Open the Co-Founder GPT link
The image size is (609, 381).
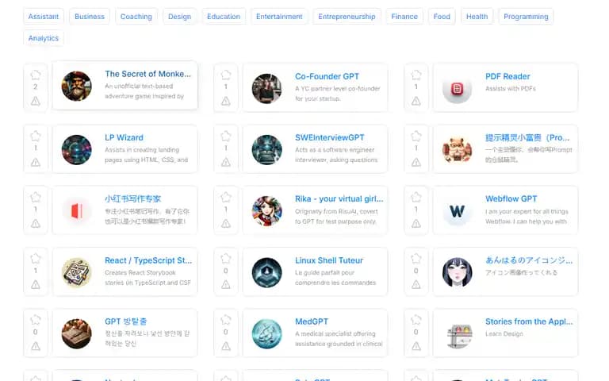point(327,76)
